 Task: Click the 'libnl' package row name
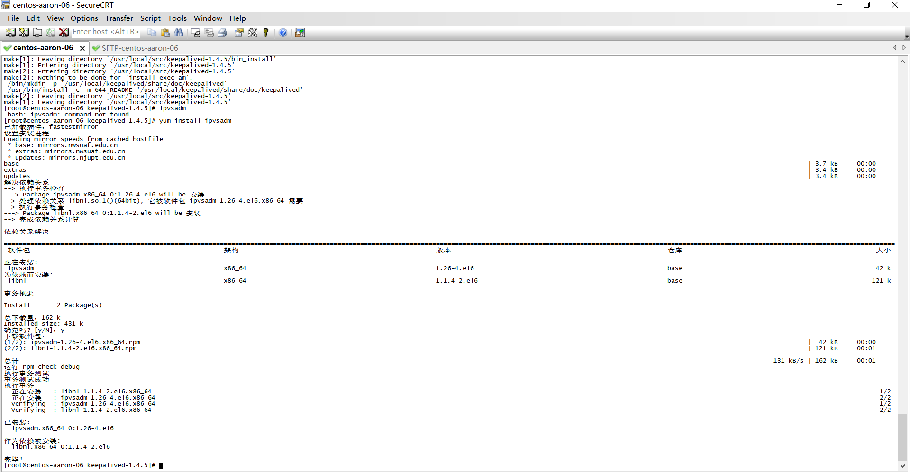[17, 281]
